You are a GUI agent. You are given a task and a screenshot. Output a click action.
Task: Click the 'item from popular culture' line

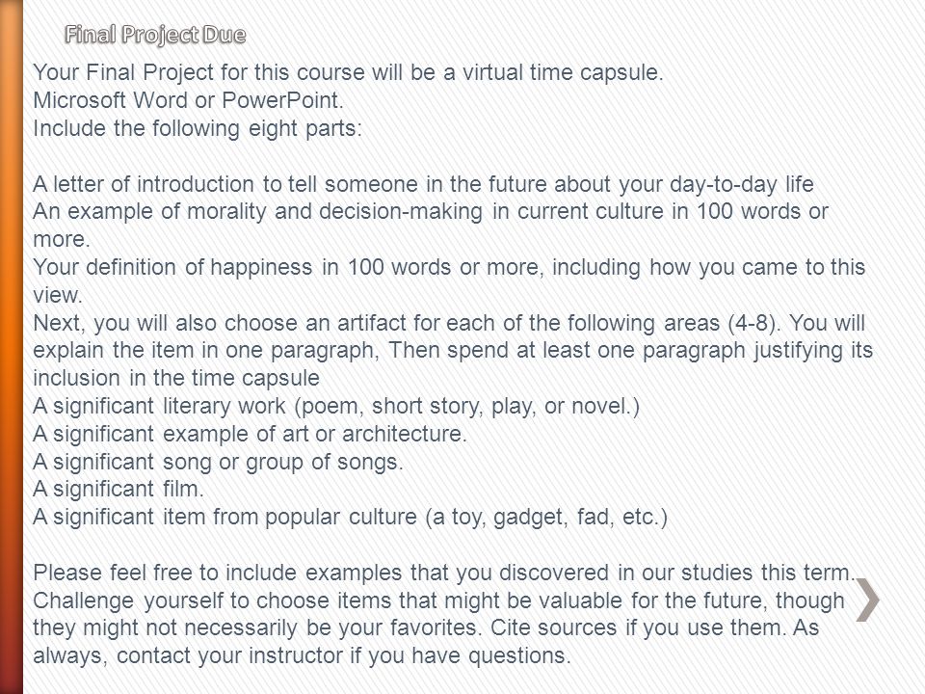coord(351,517)
